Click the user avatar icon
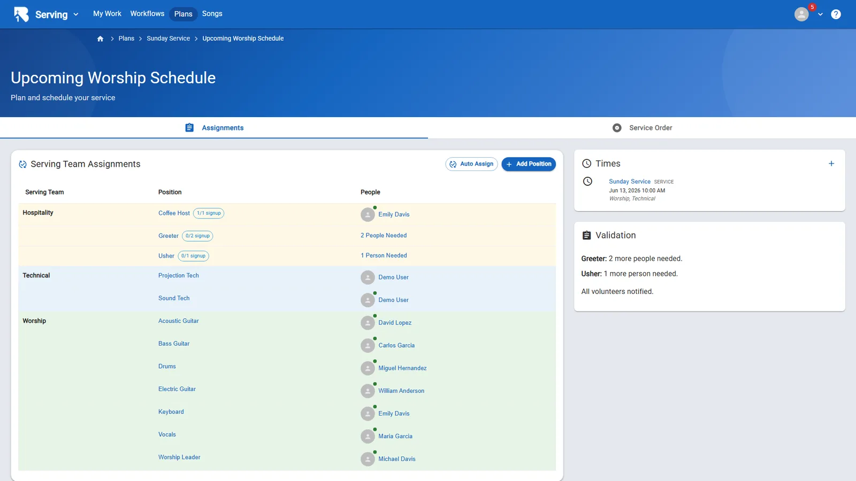The width and height of the screenshot is (856, 481). click(x=801, y=14)
